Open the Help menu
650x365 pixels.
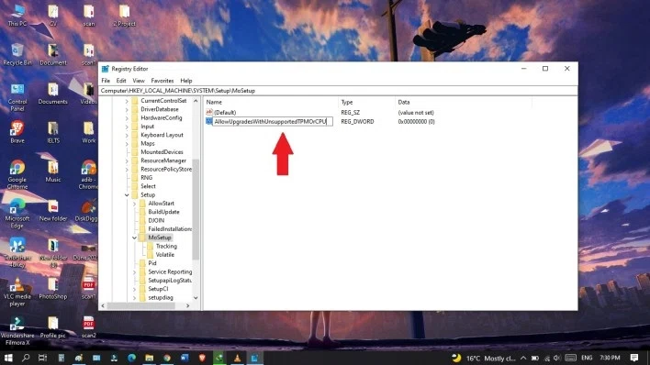coord(186,81)
